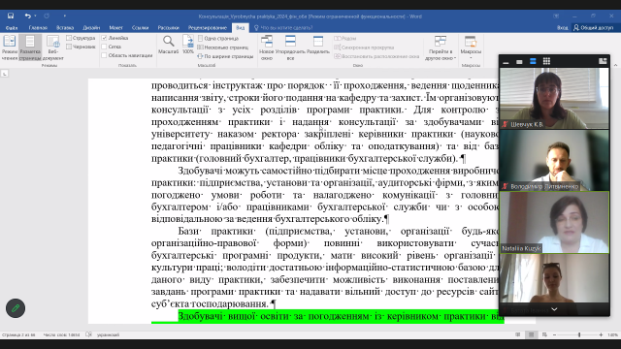Choose По ширине страницы zoom option
The image size is (621, 349).
225,56
